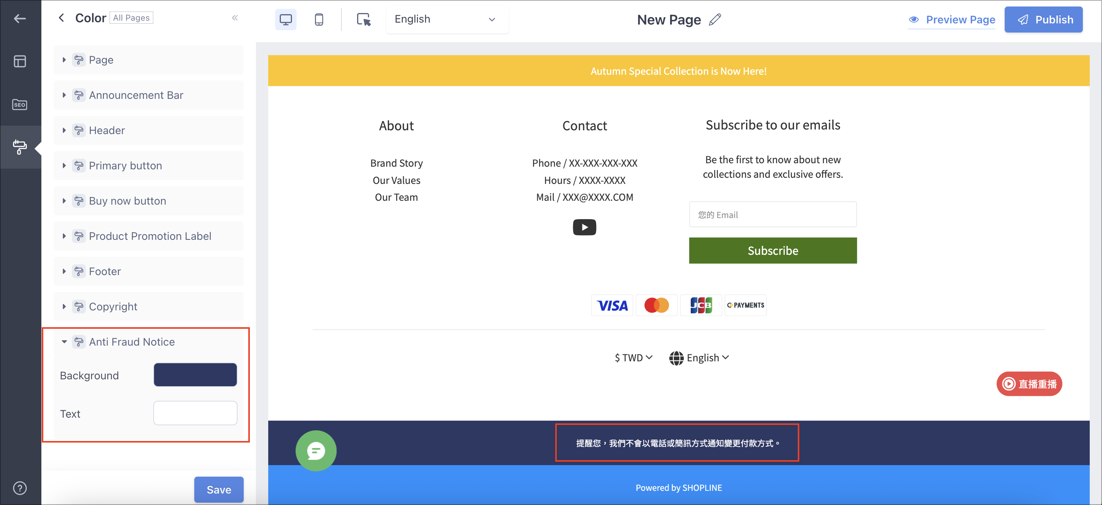Go back from the Color panel
1102x505 pixels.
[62, 18]
